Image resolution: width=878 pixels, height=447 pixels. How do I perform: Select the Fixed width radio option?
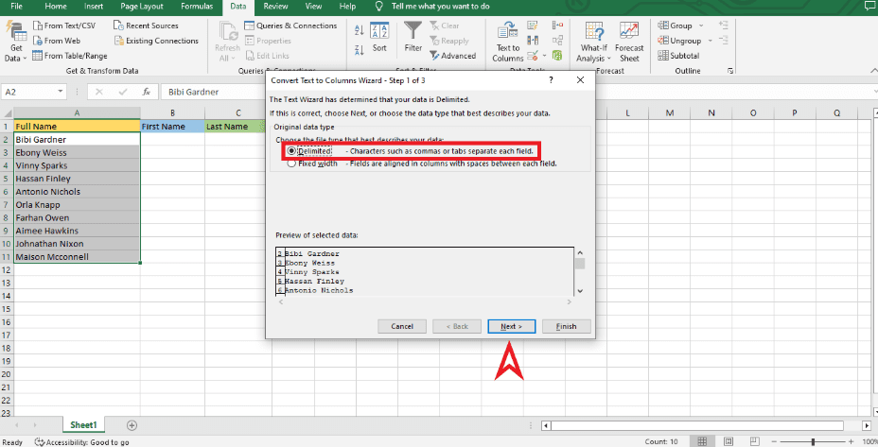click(x=291, y=163)
